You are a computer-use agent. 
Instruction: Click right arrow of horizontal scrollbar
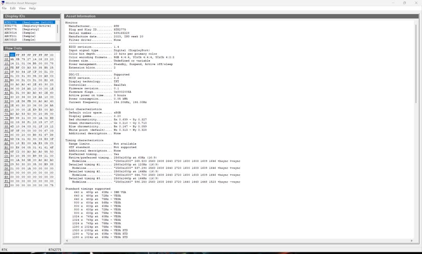pos(411,241)
